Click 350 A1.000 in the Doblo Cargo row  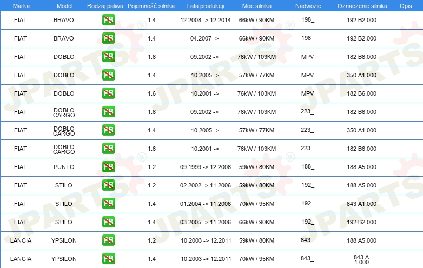tap(361, 130)
